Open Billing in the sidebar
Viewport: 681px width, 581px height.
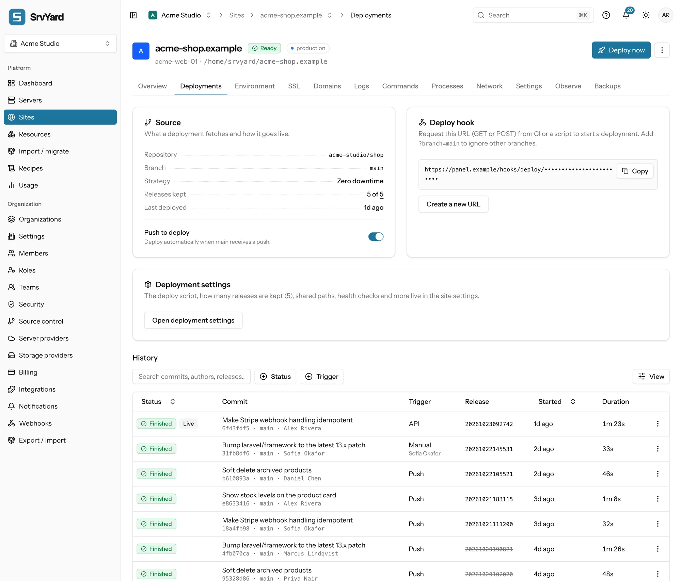[60, 372]
